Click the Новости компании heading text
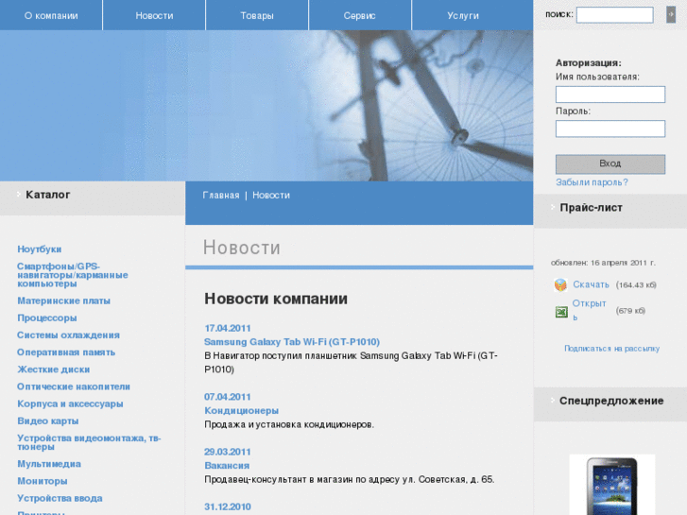The width and height of the screenshot is (687, 515). pos(276,299)
